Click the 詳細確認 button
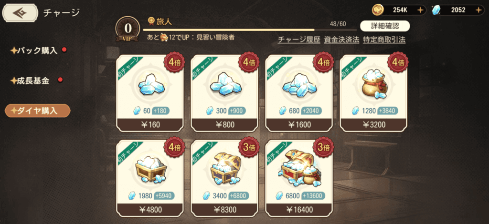 point(385,26)
